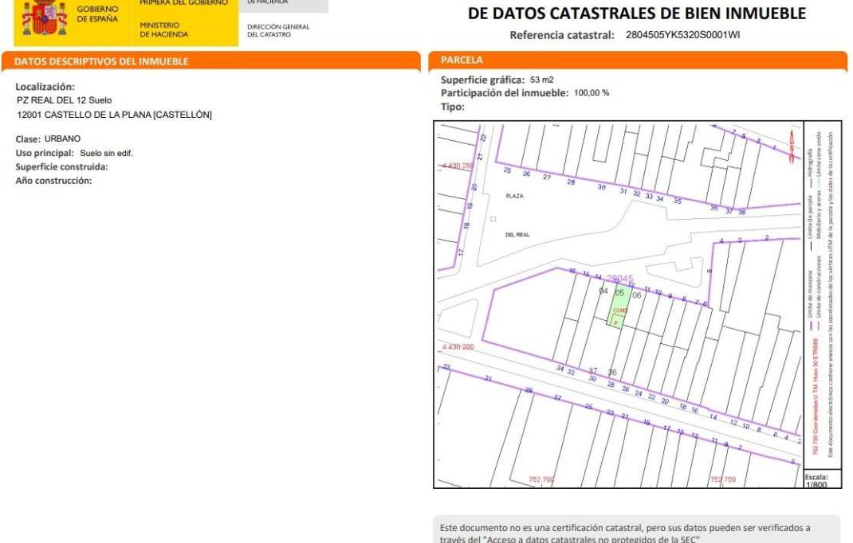Click the 'Localización:' label
Screen dimensions: 853x543
pyautogui.click(x=45, y=87)
